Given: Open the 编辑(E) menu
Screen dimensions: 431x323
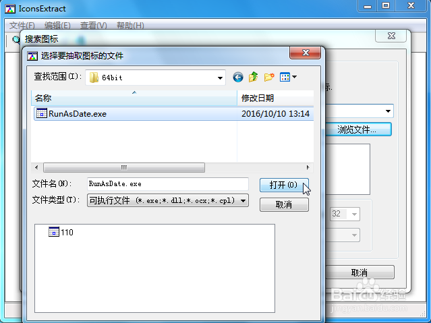Looking at the screenshot, I should coord(57,26).
